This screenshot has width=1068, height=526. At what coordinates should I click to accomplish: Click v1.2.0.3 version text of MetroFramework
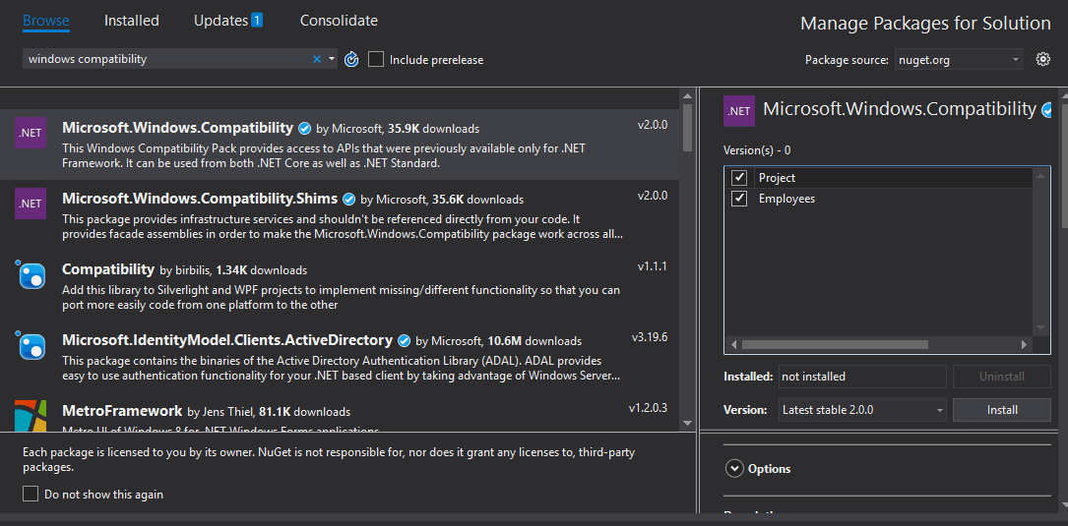tap(648, 408)
